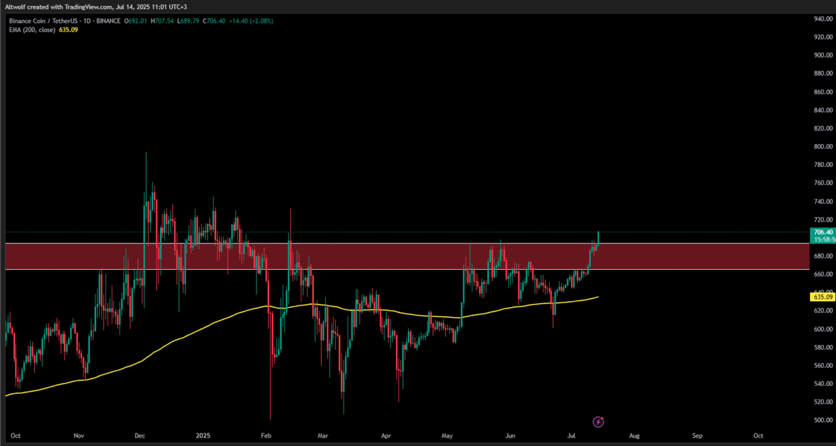Screen dimensions: 836x446
Task: Click the 940.00 price axis label
Action: 823,19
